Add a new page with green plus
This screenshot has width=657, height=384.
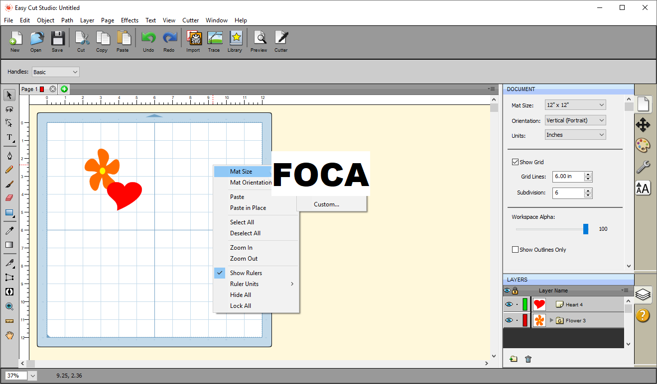(64, 89)
